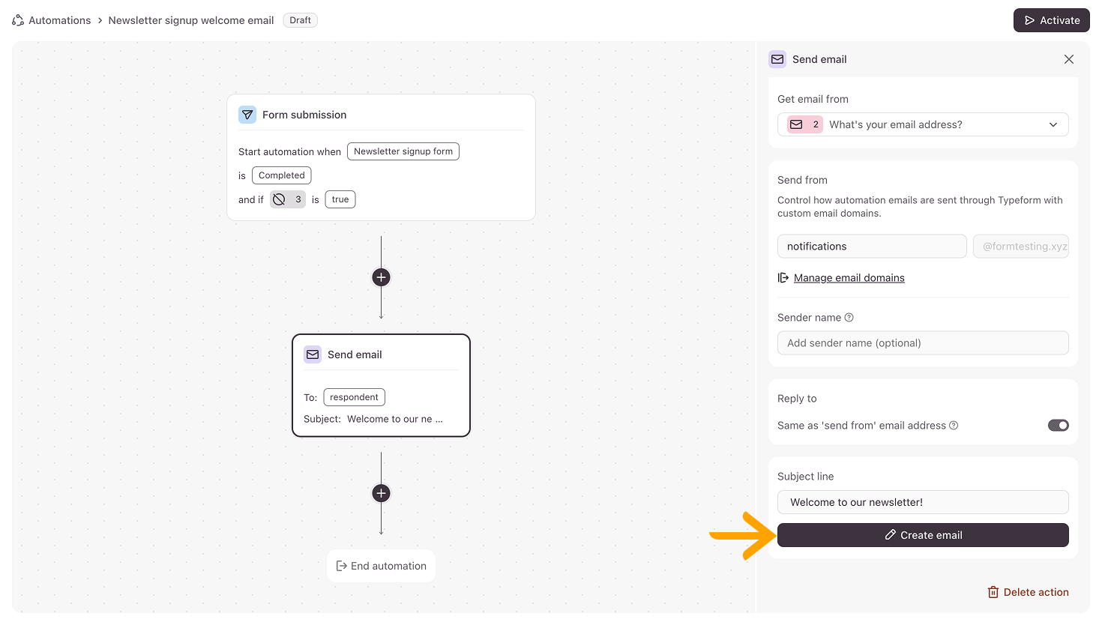Screen dimensions: 1102x625
Task: Add a step after Form submission with plus
Action: point(381,277)
